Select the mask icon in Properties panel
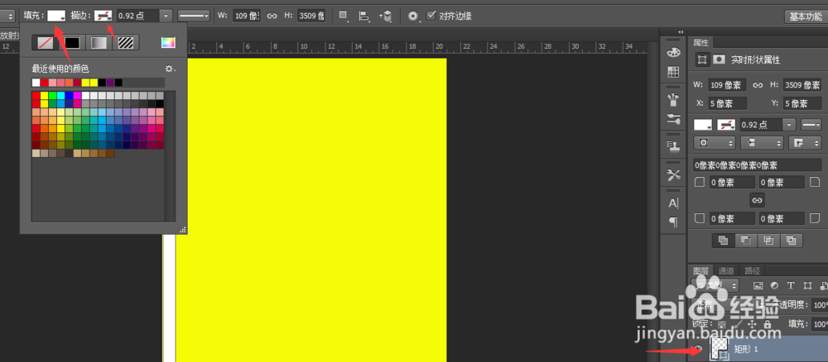The height and width of the screenshot is (362, 828). click(718, 60)
